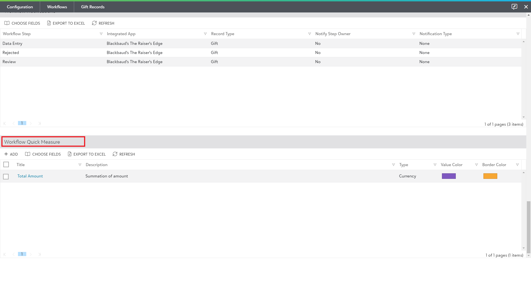Image resolution: width=531 pixels, height=299 pixels.
Task: Switch to the Workflows tab
Action: (x=57, y=7)
